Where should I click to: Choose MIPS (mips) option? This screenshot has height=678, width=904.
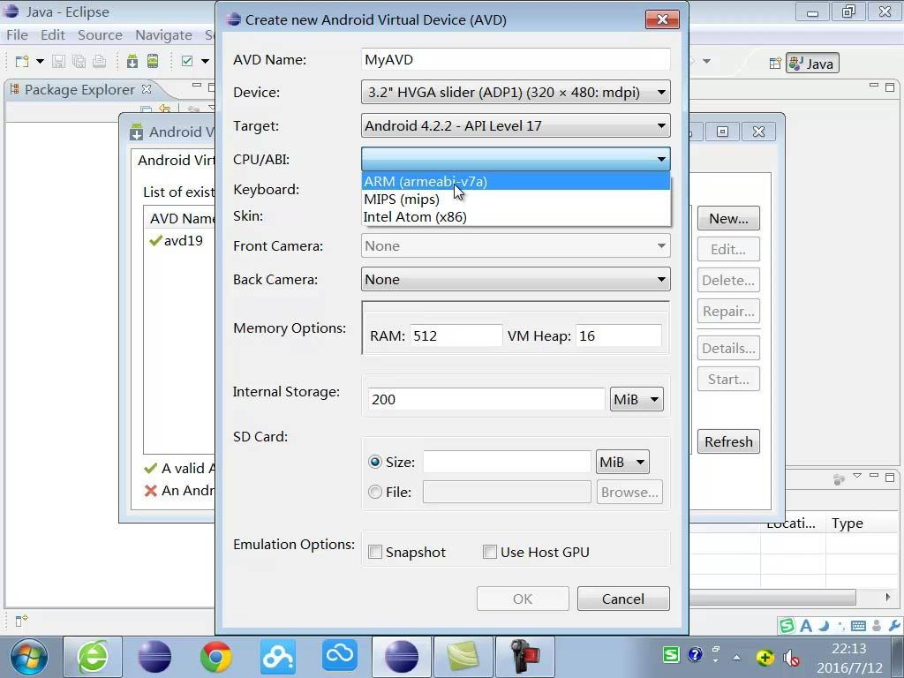click(x=516, y=200)
